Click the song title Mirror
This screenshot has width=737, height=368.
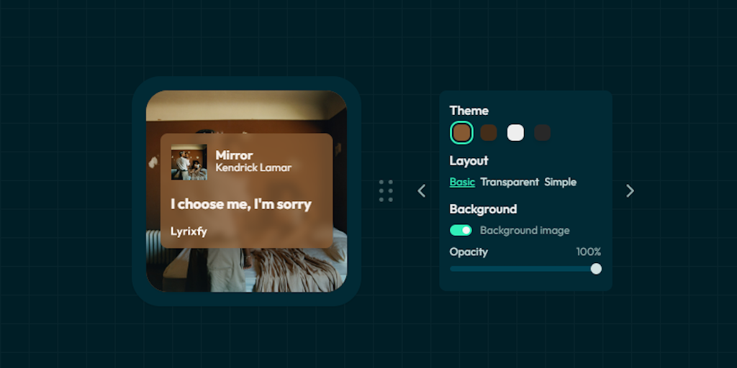(x=234, y=155)
